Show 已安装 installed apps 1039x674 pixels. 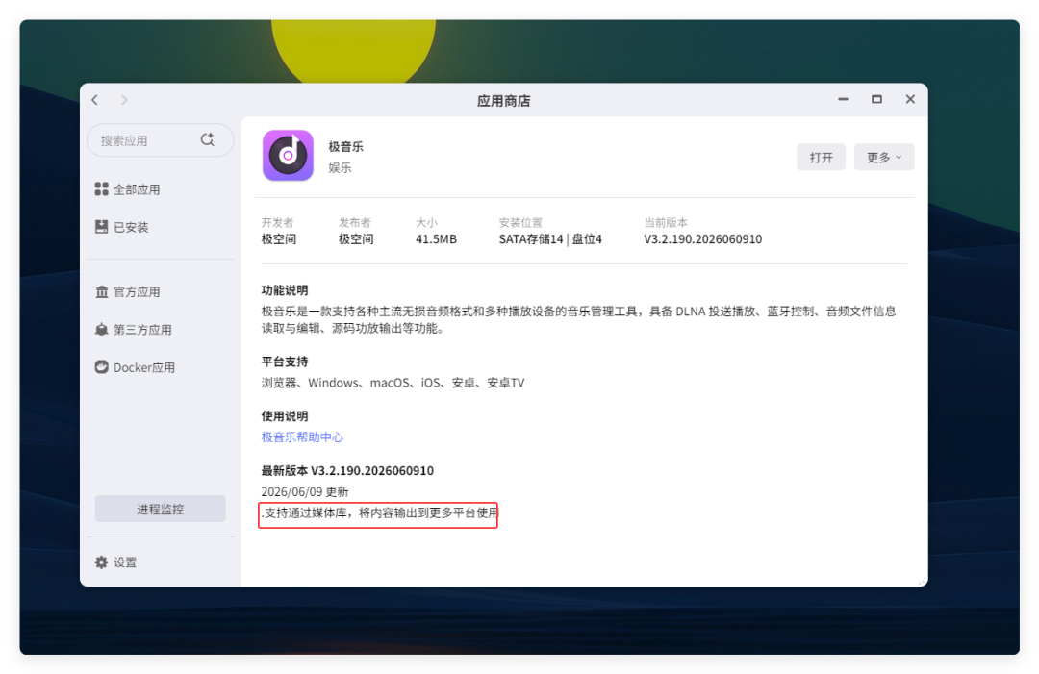(131, 228)
